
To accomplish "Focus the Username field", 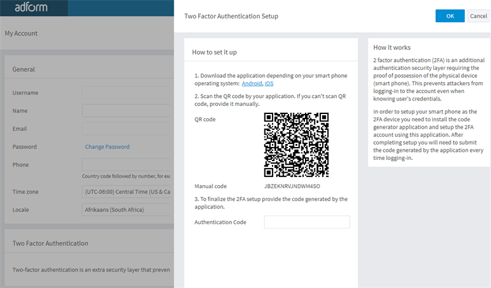I will 126,93.
